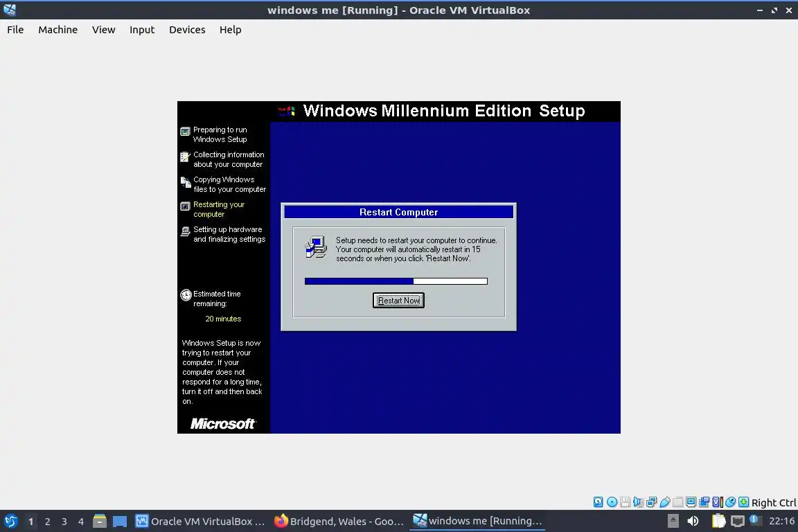
Task: Click the network adapters status icon
Action: point(651,502)
